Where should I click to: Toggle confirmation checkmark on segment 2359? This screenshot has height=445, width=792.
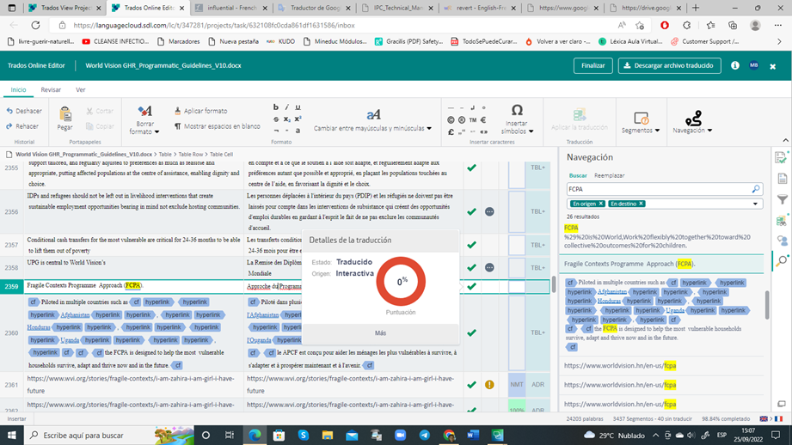[472, 286]
